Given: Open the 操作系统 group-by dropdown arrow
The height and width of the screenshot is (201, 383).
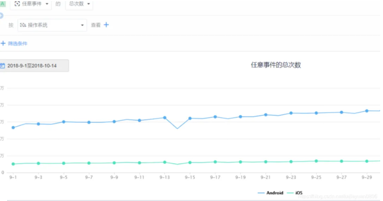Looking at the screenshot, I should point(82,25).
